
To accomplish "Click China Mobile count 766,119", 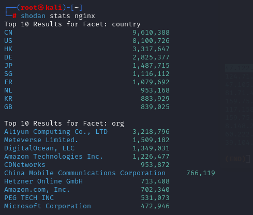I will (201, 173).
